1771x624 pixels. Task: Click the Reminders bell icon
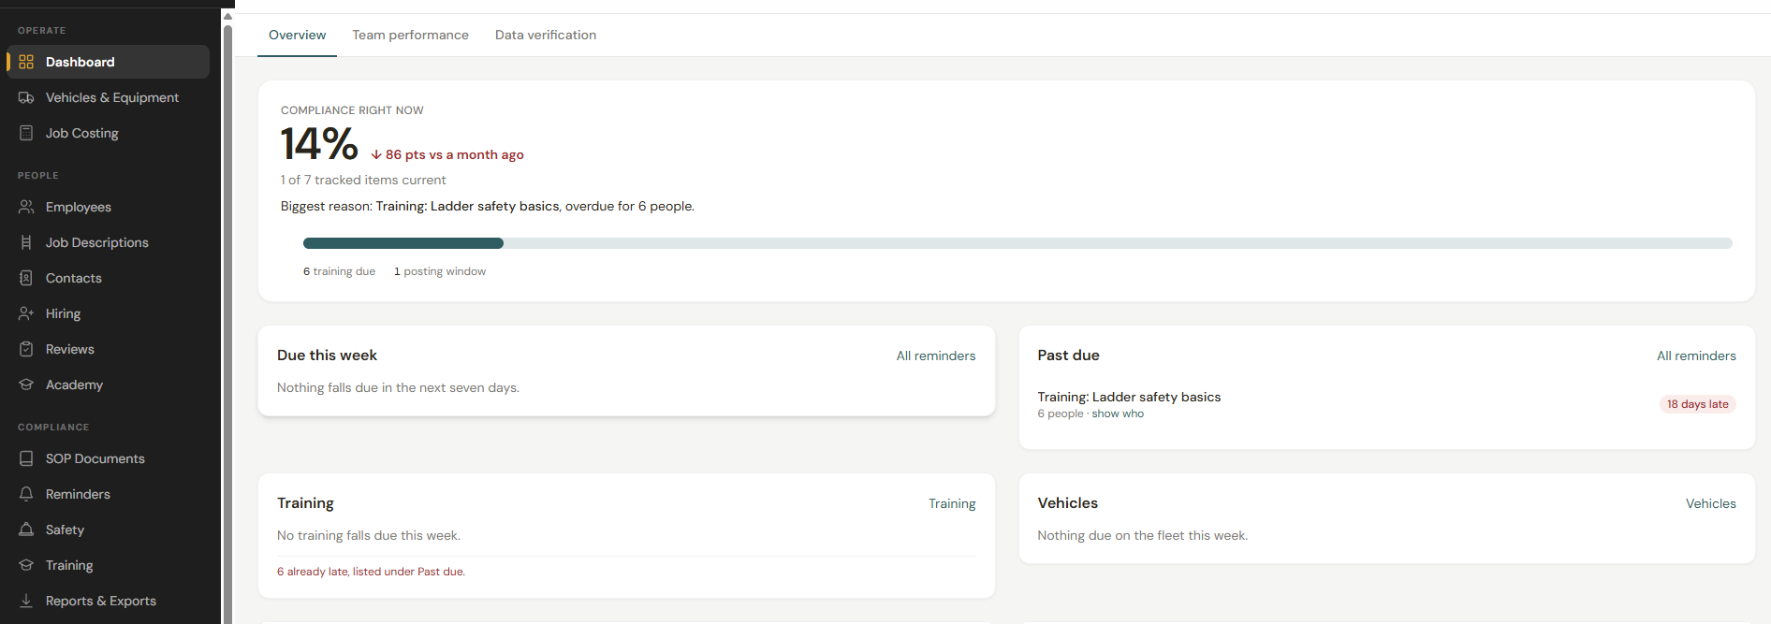[x=26, y=494]
